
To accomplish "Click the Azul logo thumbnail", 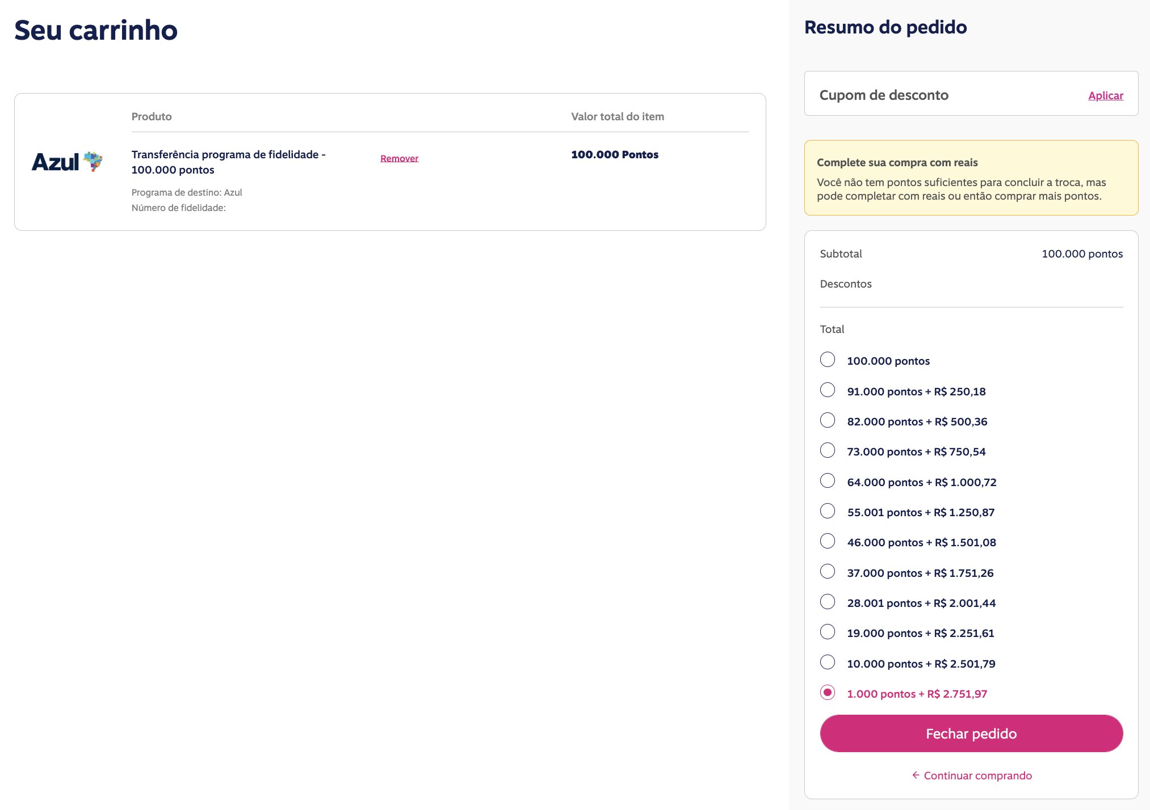I will coord(67,162).
